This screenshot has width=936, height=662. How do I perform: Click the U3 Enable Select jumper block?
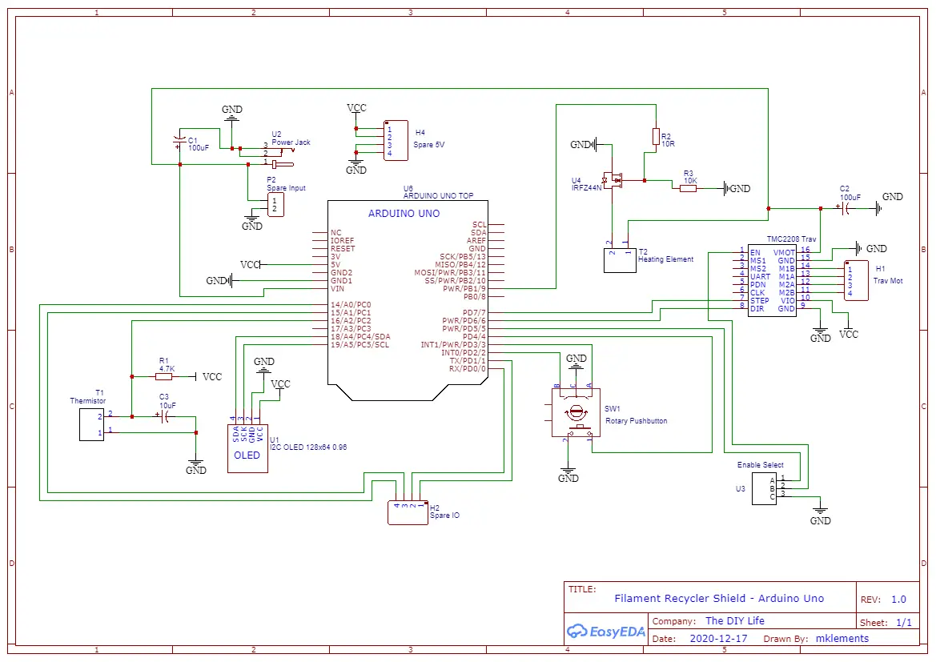764,489
